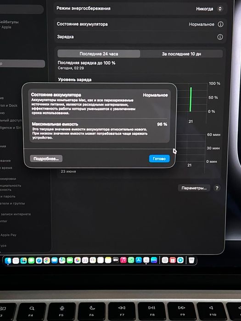This screenshot has height=321, width=241.
Task: Switch to За последние 10 дн tab
Action: click(181, 54)
